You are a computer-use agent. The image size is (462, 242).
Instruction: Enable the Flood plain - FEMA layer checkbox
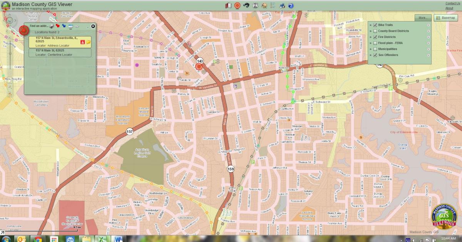point(375,43)
